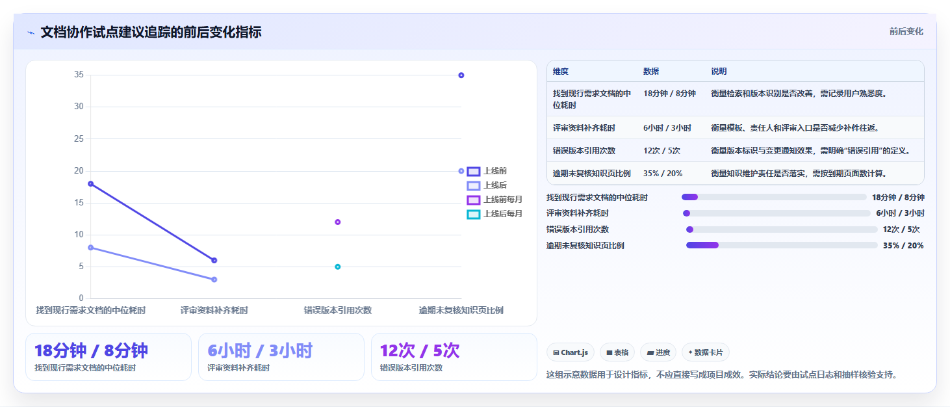This screenshot has height=407, width=950.
Task: Select the 表格 tag chip
Action: click(617, 352)
